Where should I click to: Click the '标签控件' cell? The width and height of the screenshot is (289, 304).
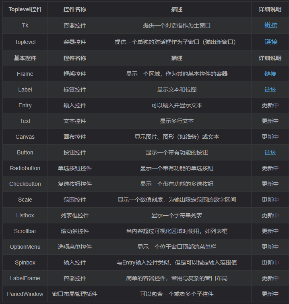click(75, 90)
